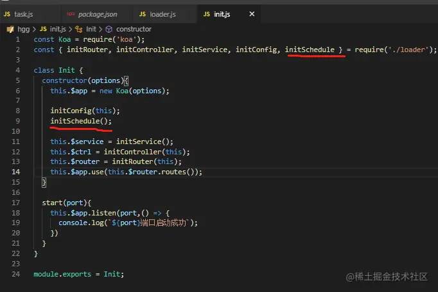The image size is (438, 292).
Task: Open the package.json tab
Action: click(x=96, y=14)
